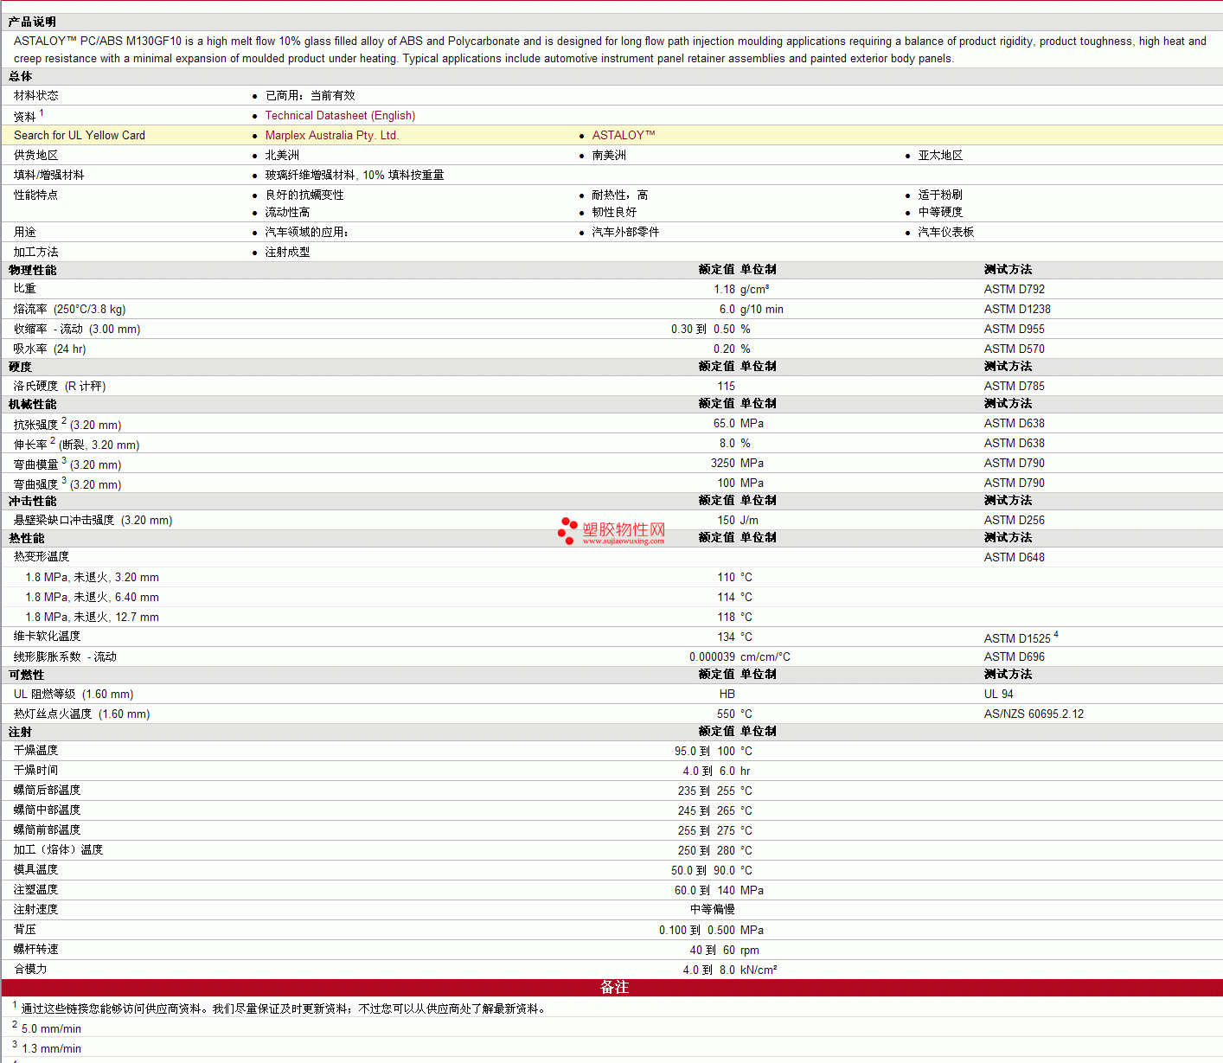
Task: Select the 注射速度 value 中等偏慢
Action: click(x=713, y=909)
